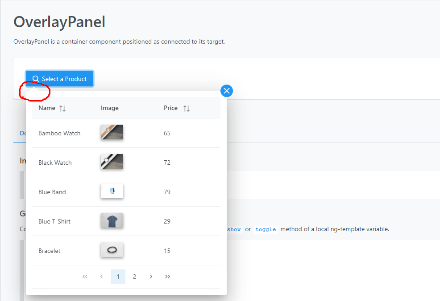Open the product overlay via Select a Product
Screen dimensions: 440x301
(x=59, y=78)
